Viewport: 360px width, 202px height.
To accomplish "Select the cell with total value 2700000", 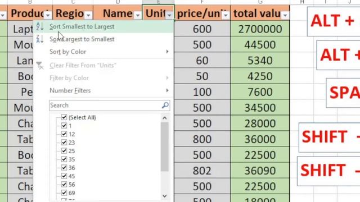I will coord(260,29).
